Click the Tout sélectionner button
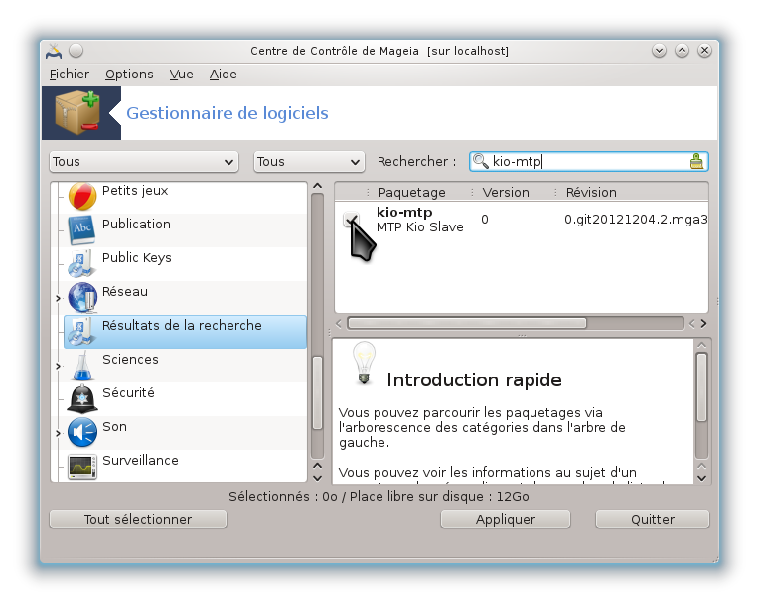759x603 pixels. click(138, 519)
